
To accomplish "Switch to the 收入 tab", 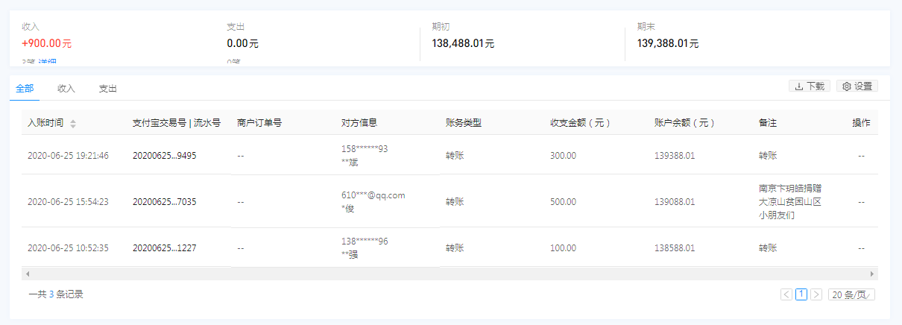I will click(x=66, y=89).
